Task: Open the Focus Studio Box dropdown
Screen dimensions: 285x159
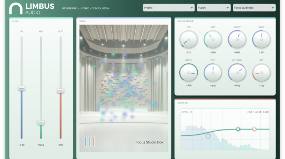Action: tap(254, 8)
